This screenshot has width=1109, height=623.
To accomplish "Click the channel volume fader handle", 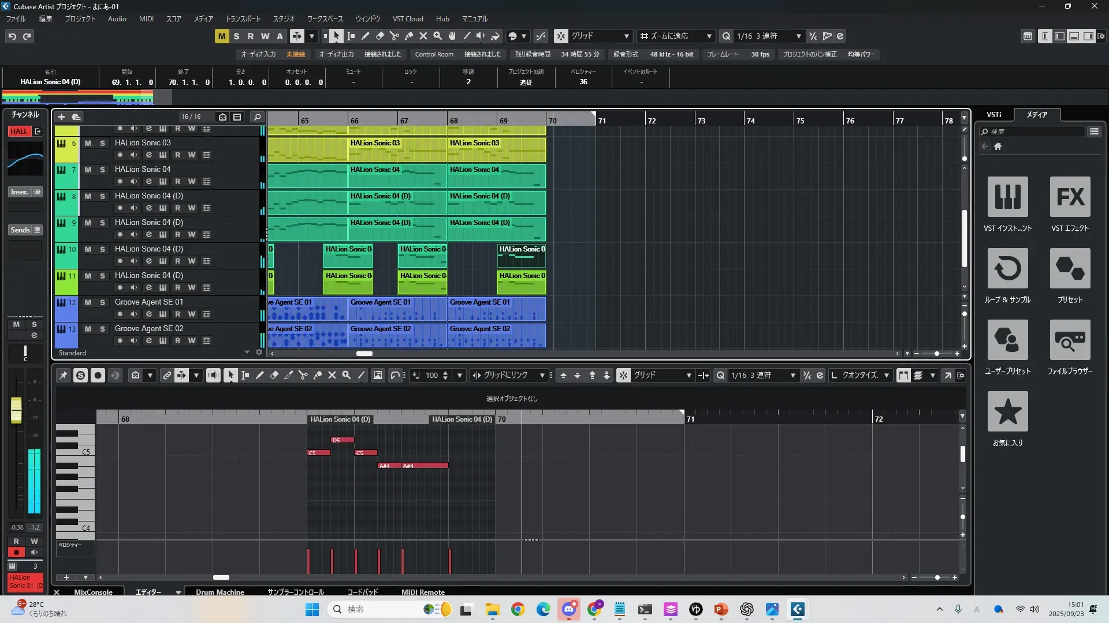I will click(16, 410).
